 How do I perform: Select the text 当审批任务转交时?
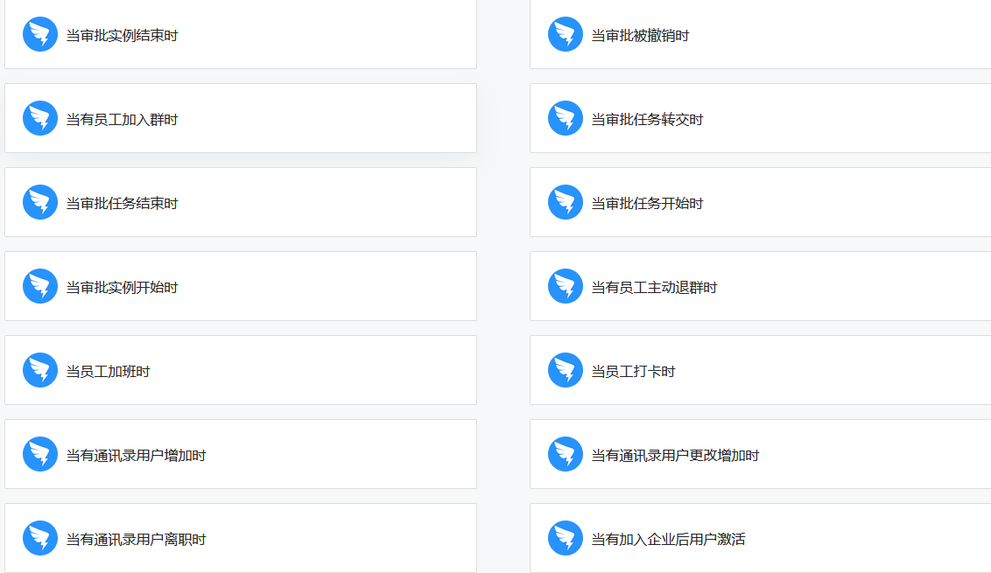tap(647, 119)
